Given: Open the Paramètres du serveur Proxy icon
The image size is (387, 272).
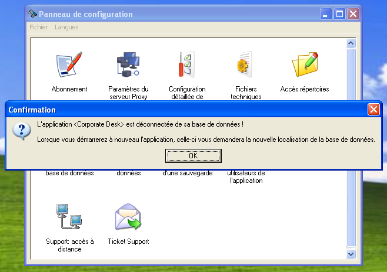Looking at the screenshot, I should pos(128,64).
